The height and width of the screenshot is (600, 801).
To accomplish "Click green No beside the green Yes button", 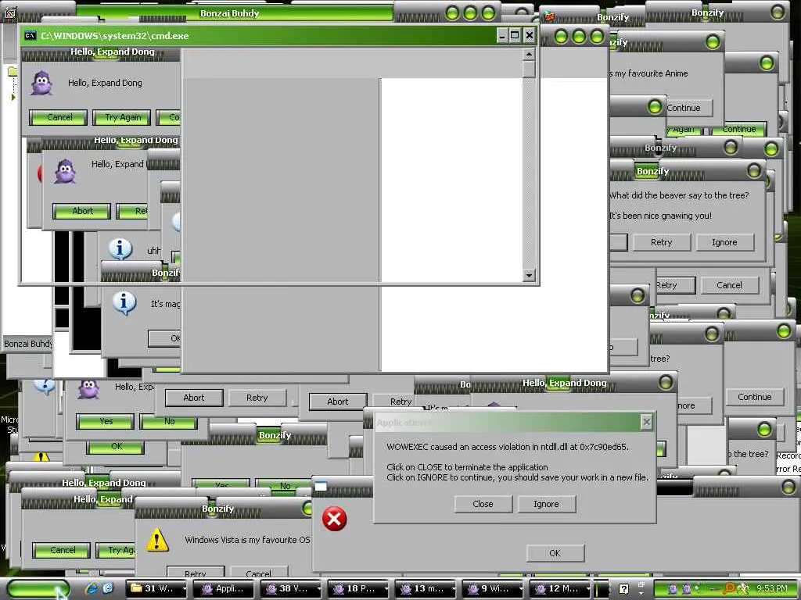I will click(169, 421).
